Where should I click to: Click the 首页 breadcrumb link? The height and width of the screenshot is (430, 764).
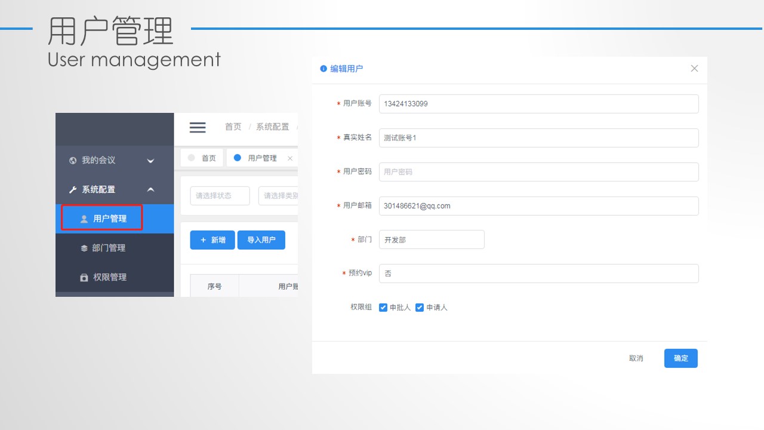pos(233,127)
